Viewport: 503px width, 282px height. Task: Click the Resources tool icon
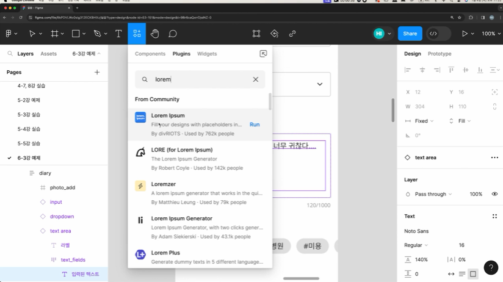pyautogui.click(x=137, y=34)
